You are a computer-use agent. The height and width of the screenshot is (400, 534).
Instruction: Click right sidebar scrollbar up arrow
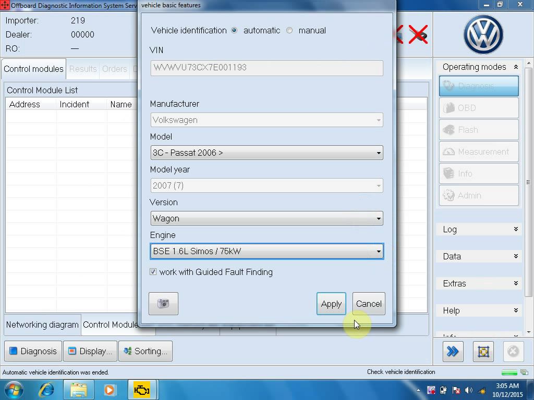(529, 63)
